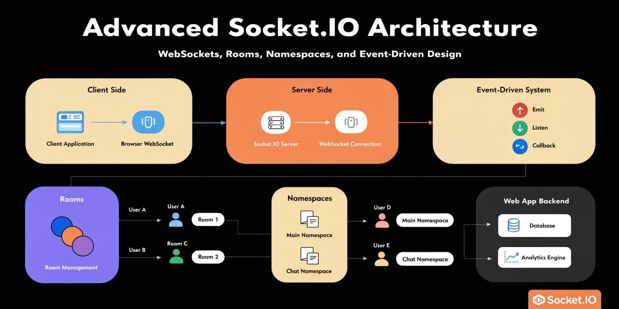Choose the Database card in Web App Backend
The height and width of the screenshot is (309, 619).
[x=534, y=226]
